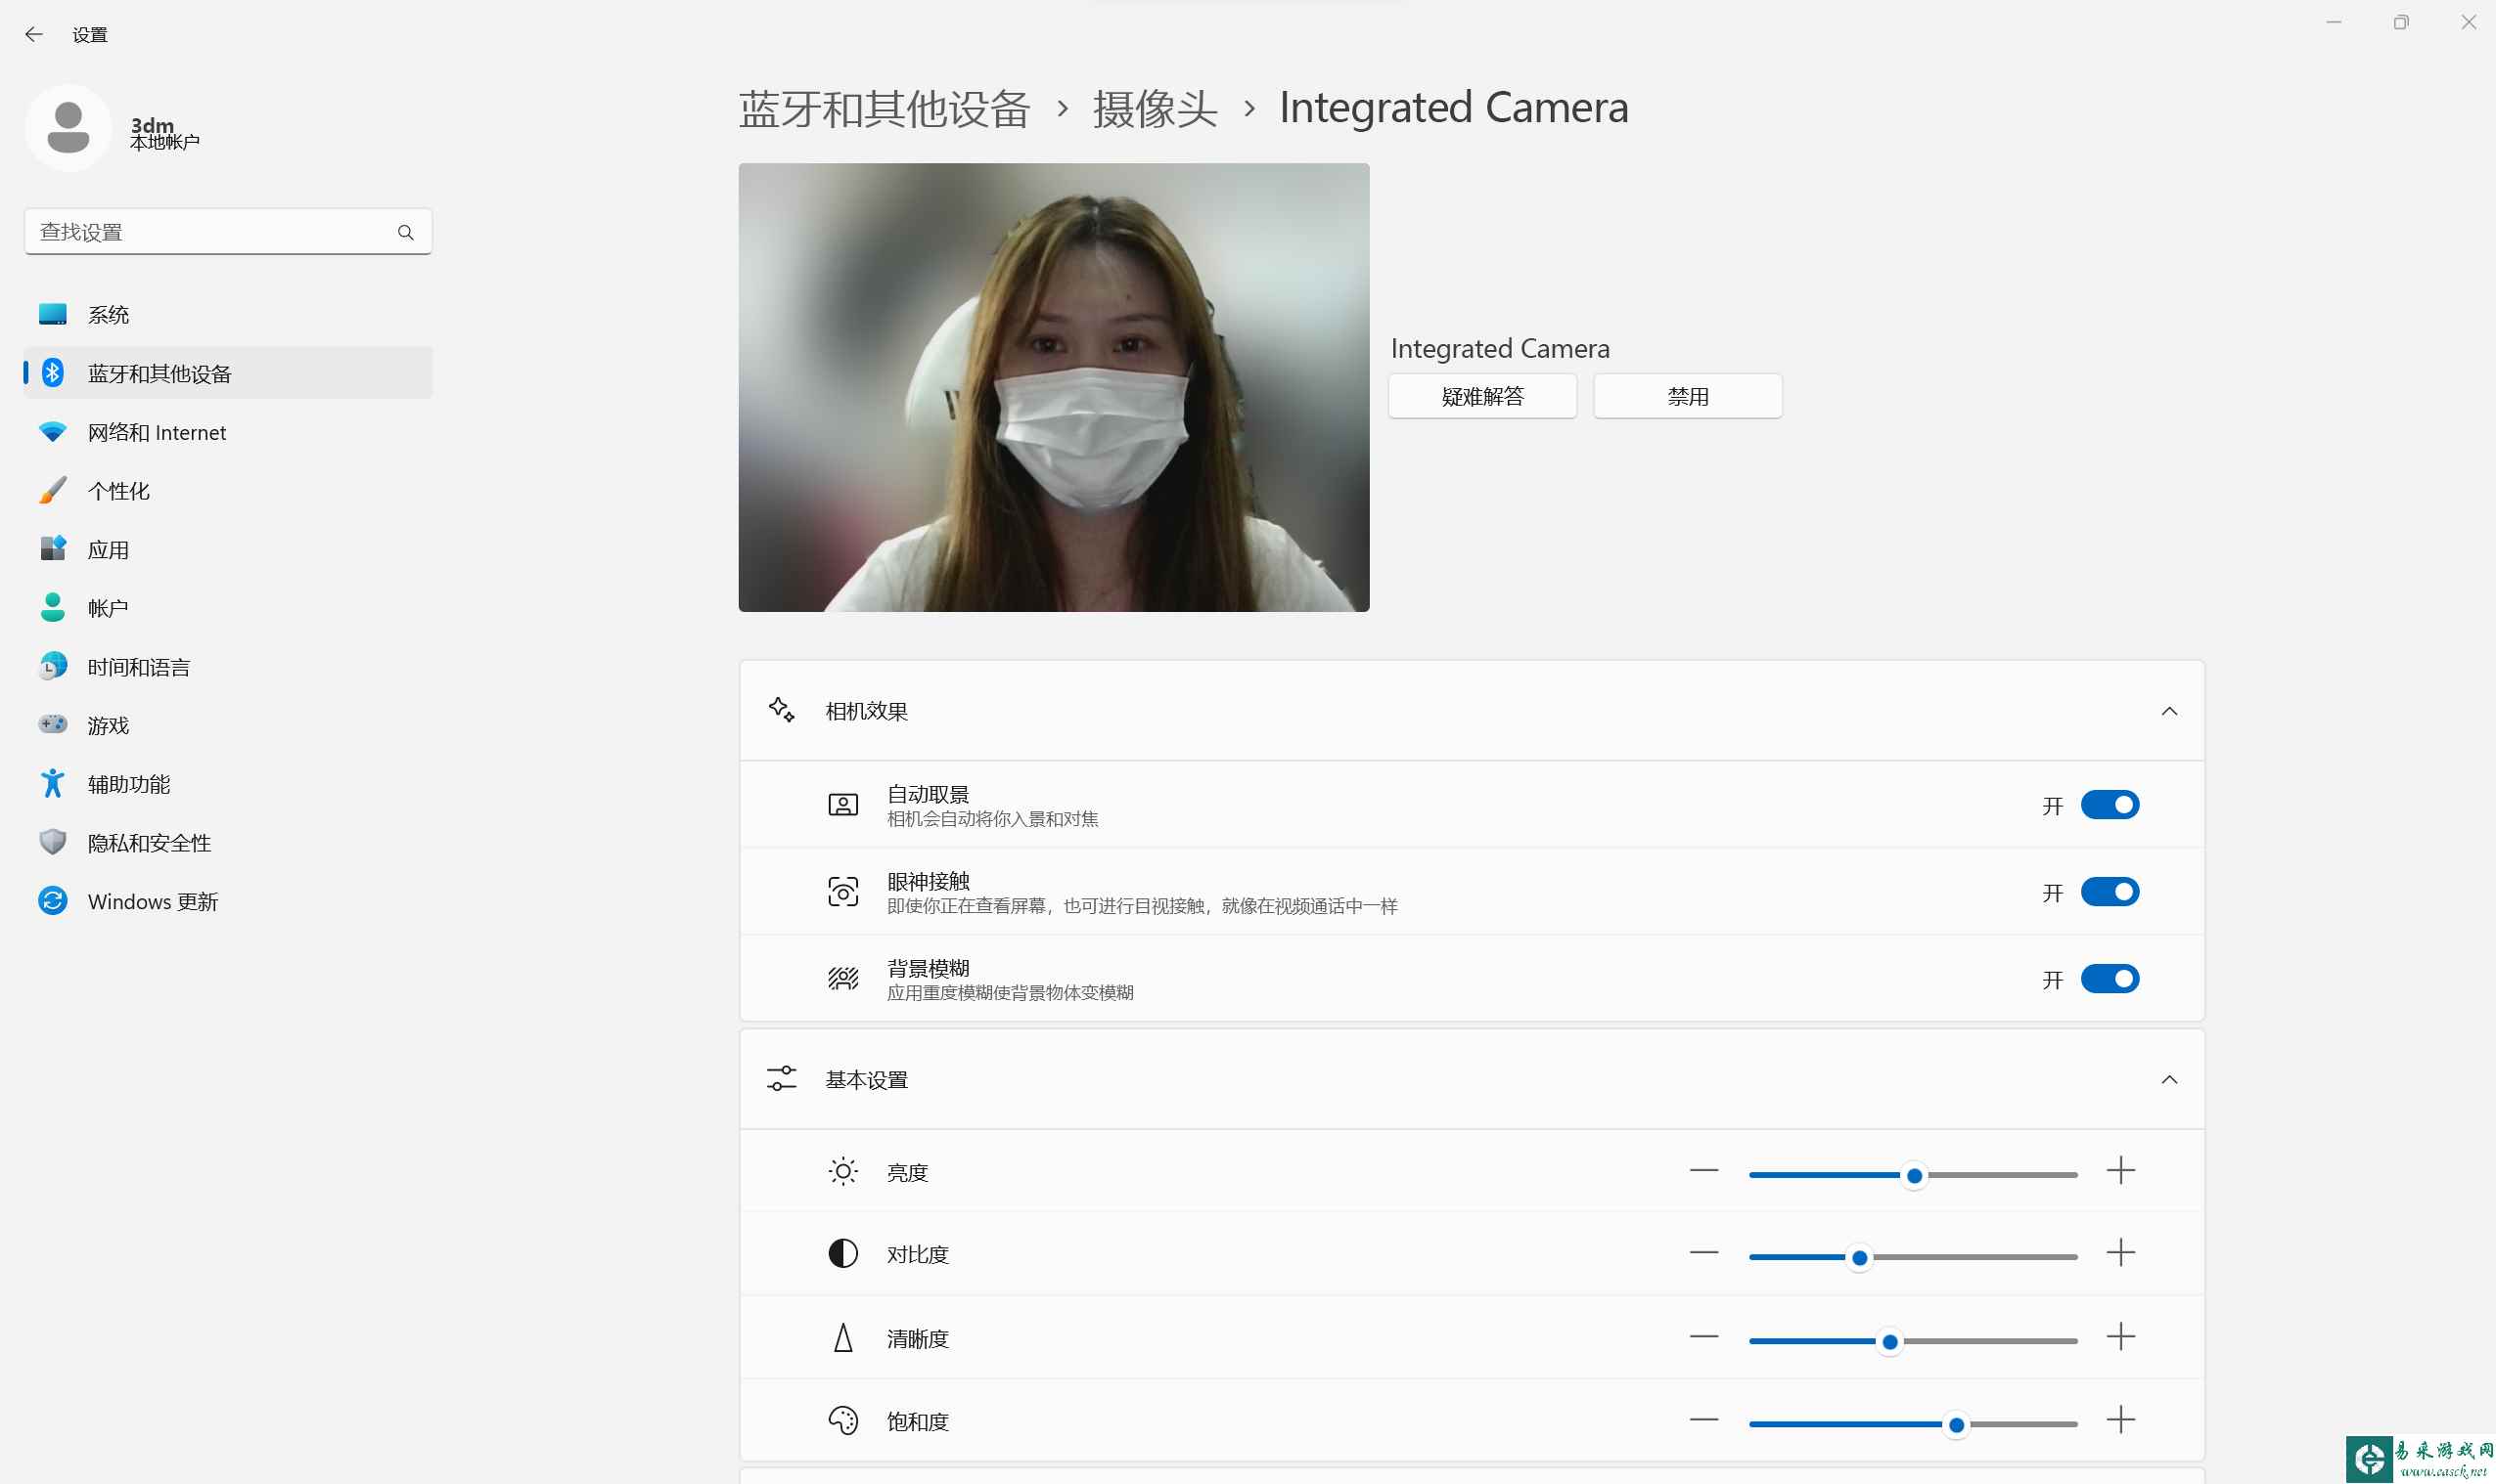The height and width of the screenshot is (1484, 2496).
Task: Click the 3dm 本地帐户 profile name
Action: (164, 133)
